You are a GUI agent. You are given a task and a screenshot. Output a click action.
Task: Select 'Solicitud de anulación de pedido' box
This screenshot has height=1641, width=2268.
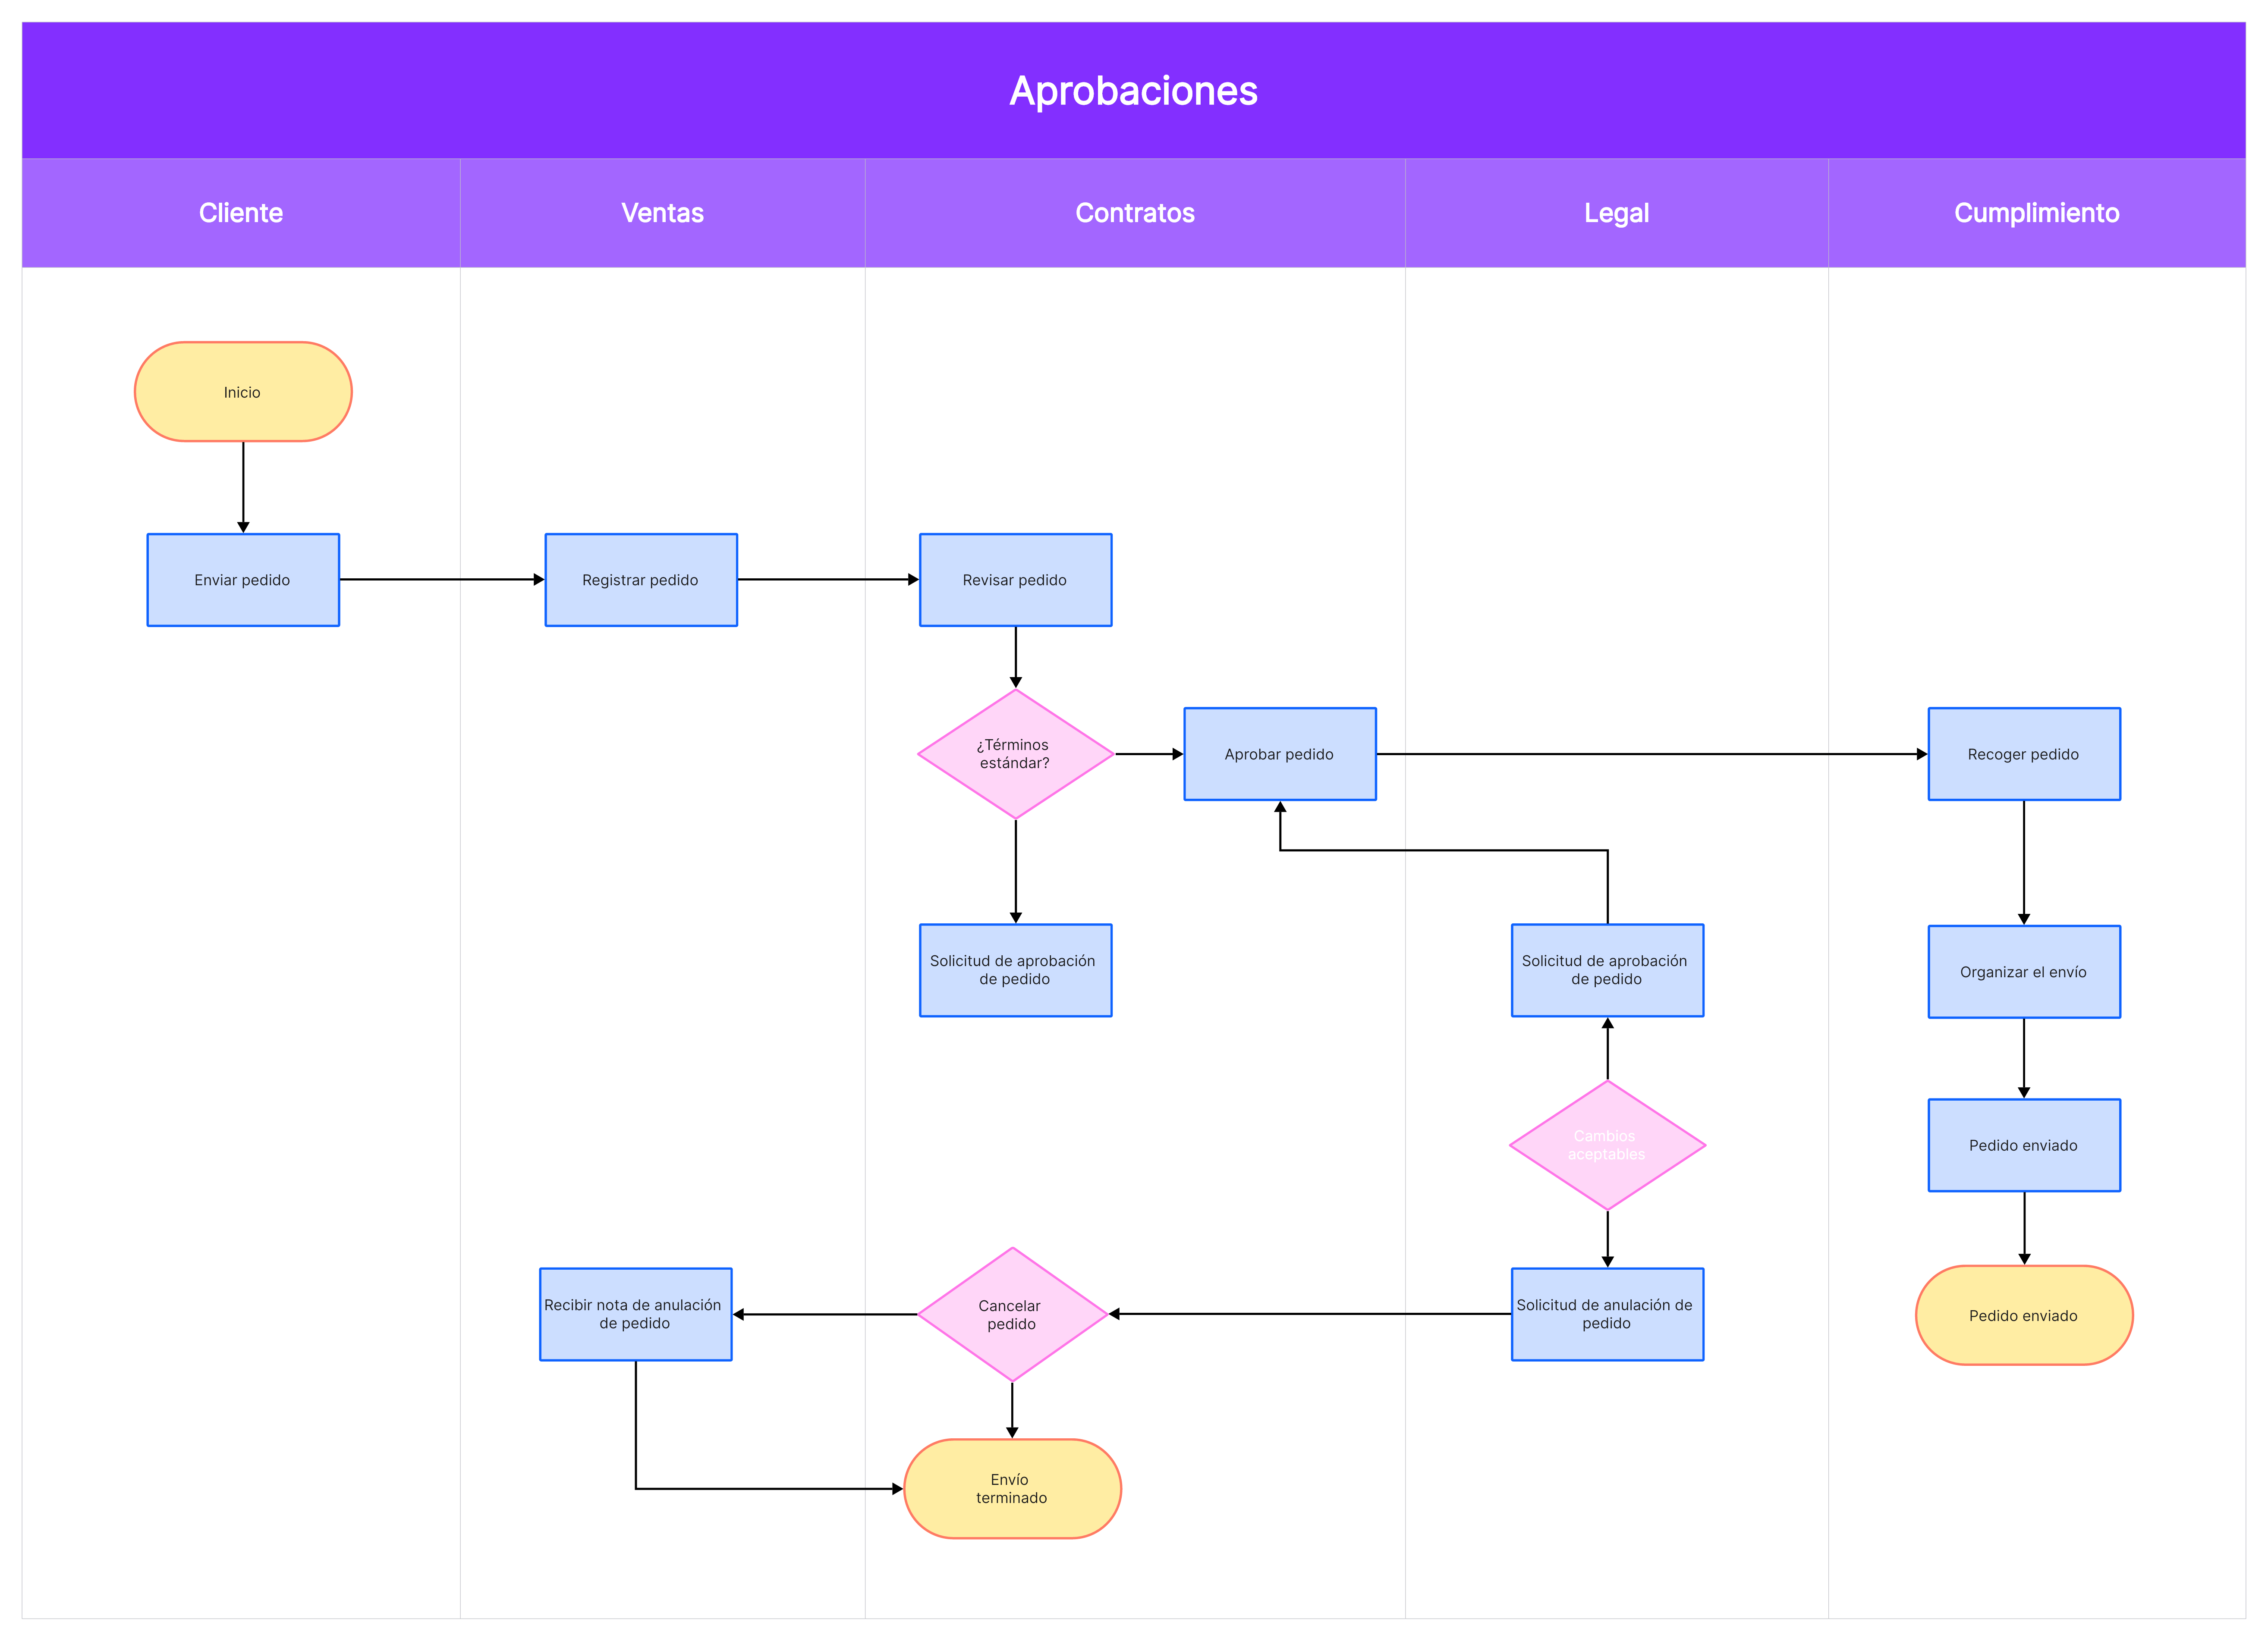pos(1607,1314)
